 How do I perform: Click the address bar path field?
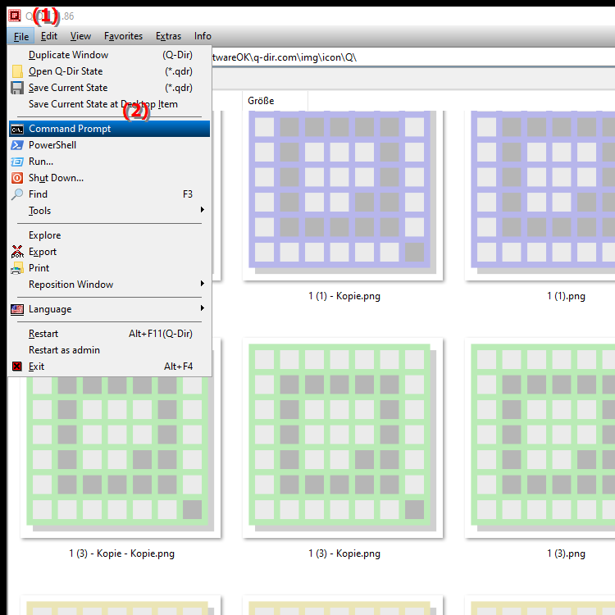coord(413,57)
